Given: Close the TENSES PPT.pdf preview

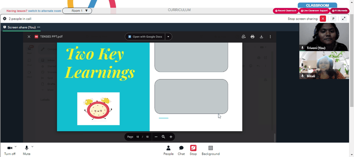Looking at the screenshot, I should [29, 37].
